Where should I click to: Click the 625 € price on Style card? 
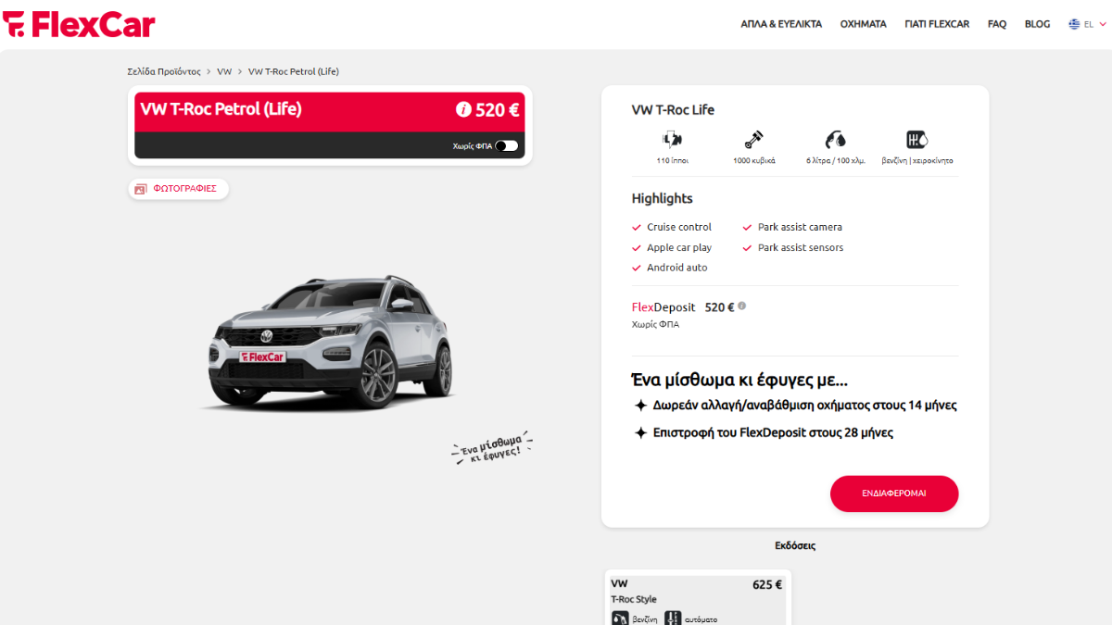click(x=767, y=584)
